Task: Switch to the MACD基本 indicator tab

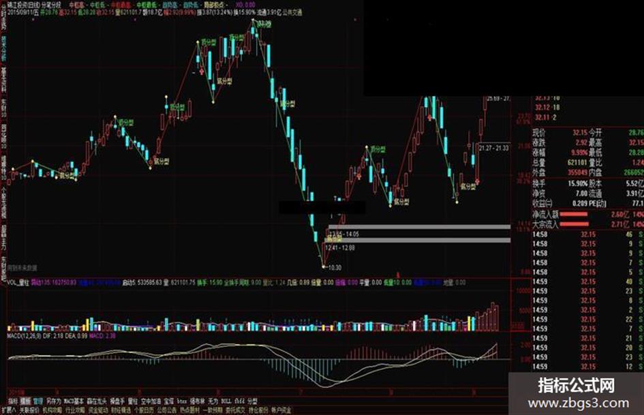Action: coord(74,401)
